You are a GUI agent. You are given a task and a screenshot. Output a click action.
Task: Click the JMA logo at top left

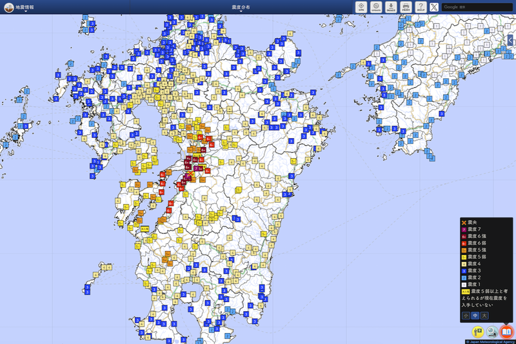(x=9, y=7)
